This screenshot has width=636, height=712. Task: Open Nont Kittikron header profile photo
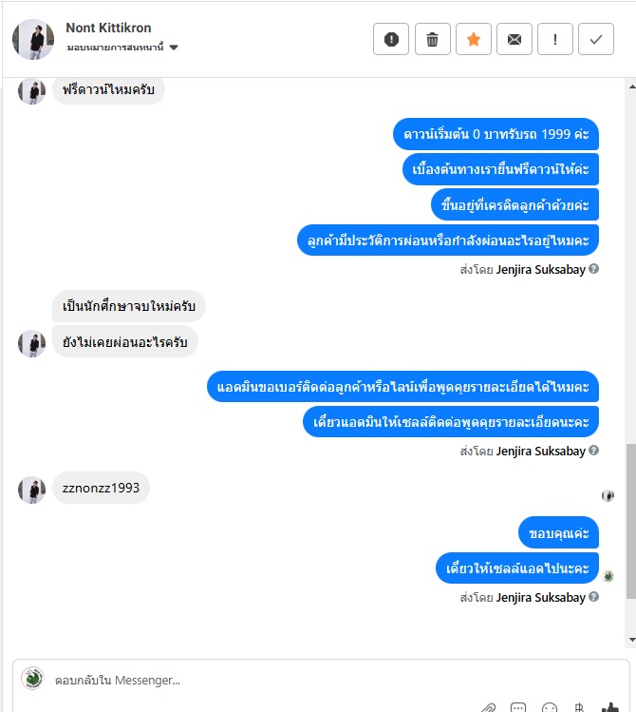(33, 39)
